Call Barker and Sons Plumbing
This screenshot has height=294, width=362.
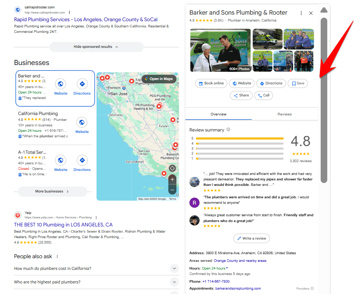pyautogui.click(x=263, y=95)
